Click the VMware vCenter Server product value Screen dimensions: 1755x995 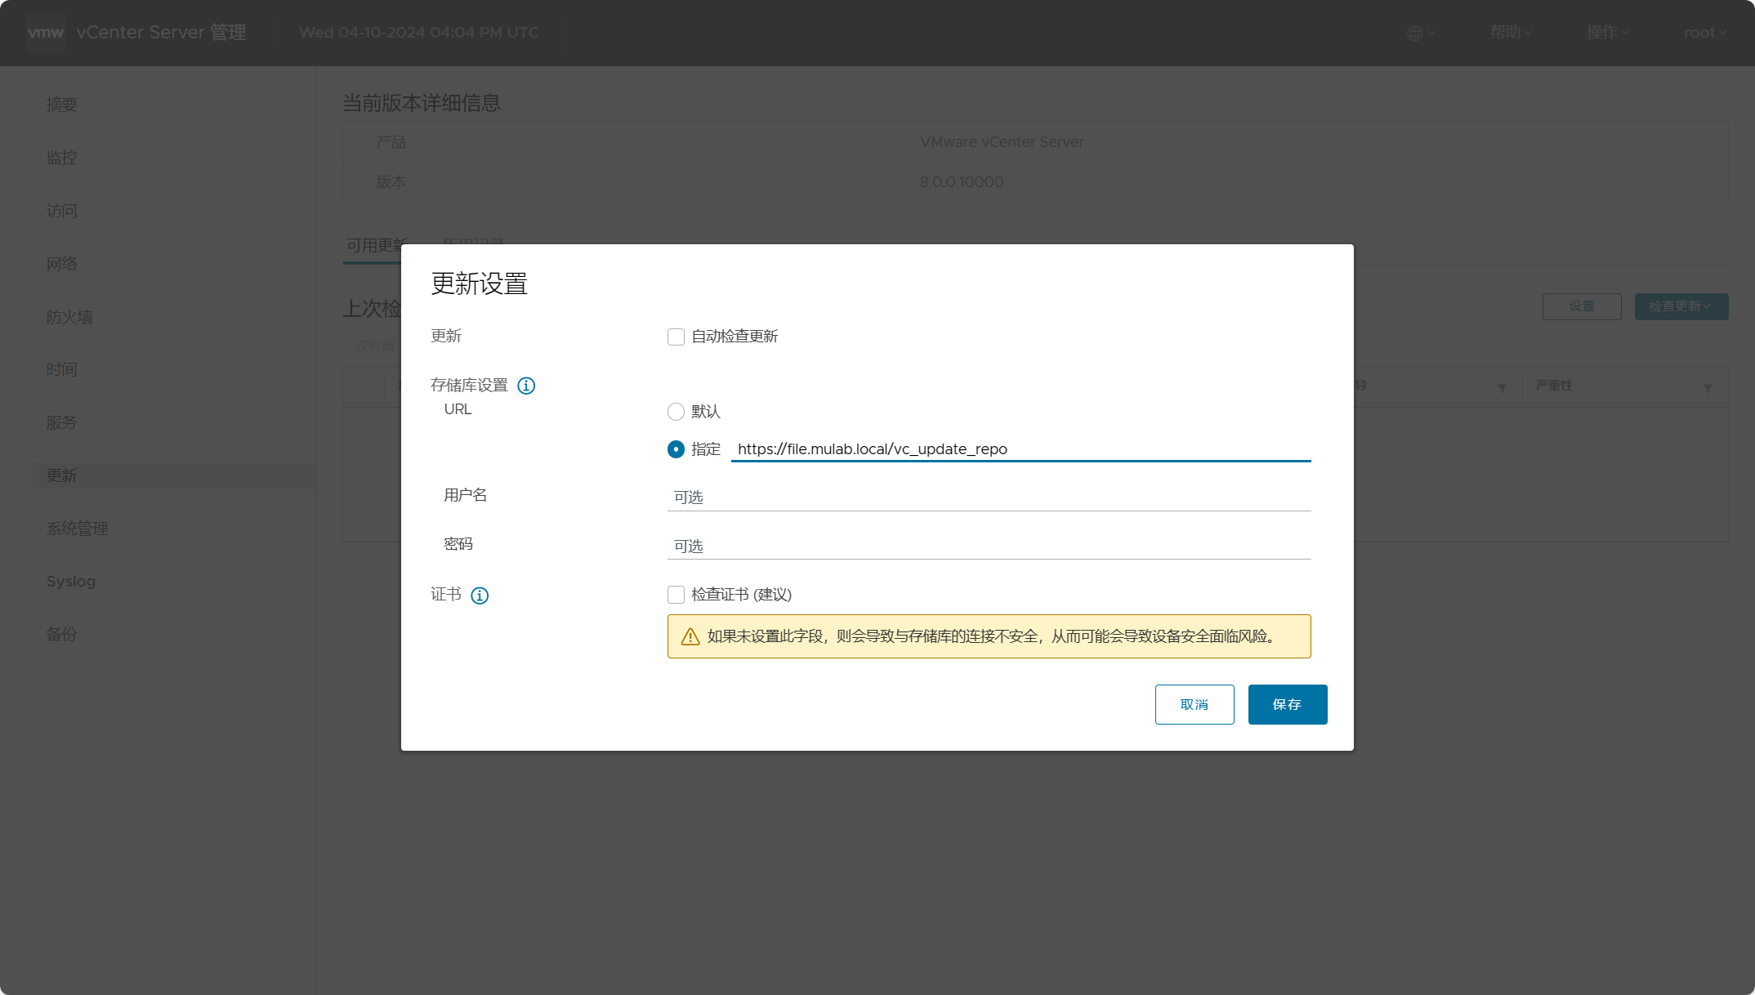tap(1002, 142)
